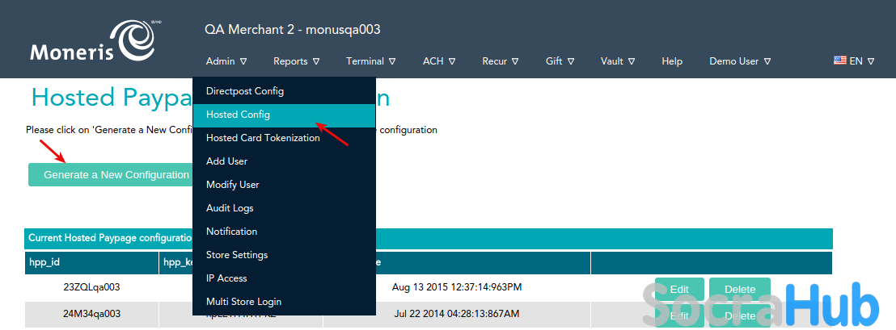The height and width of the screenshot is (330, 896).
Task: Choose Hosted Config menu entry
Action: coord(284,115)
